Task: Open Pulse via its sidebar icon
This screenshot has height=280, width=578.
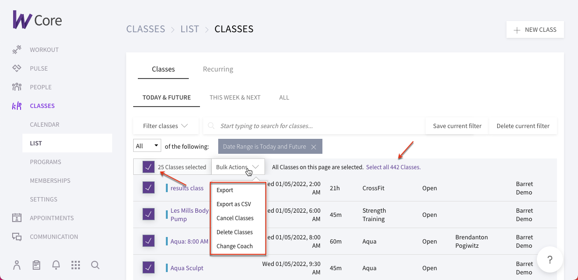Action: (x=17, y=68)
